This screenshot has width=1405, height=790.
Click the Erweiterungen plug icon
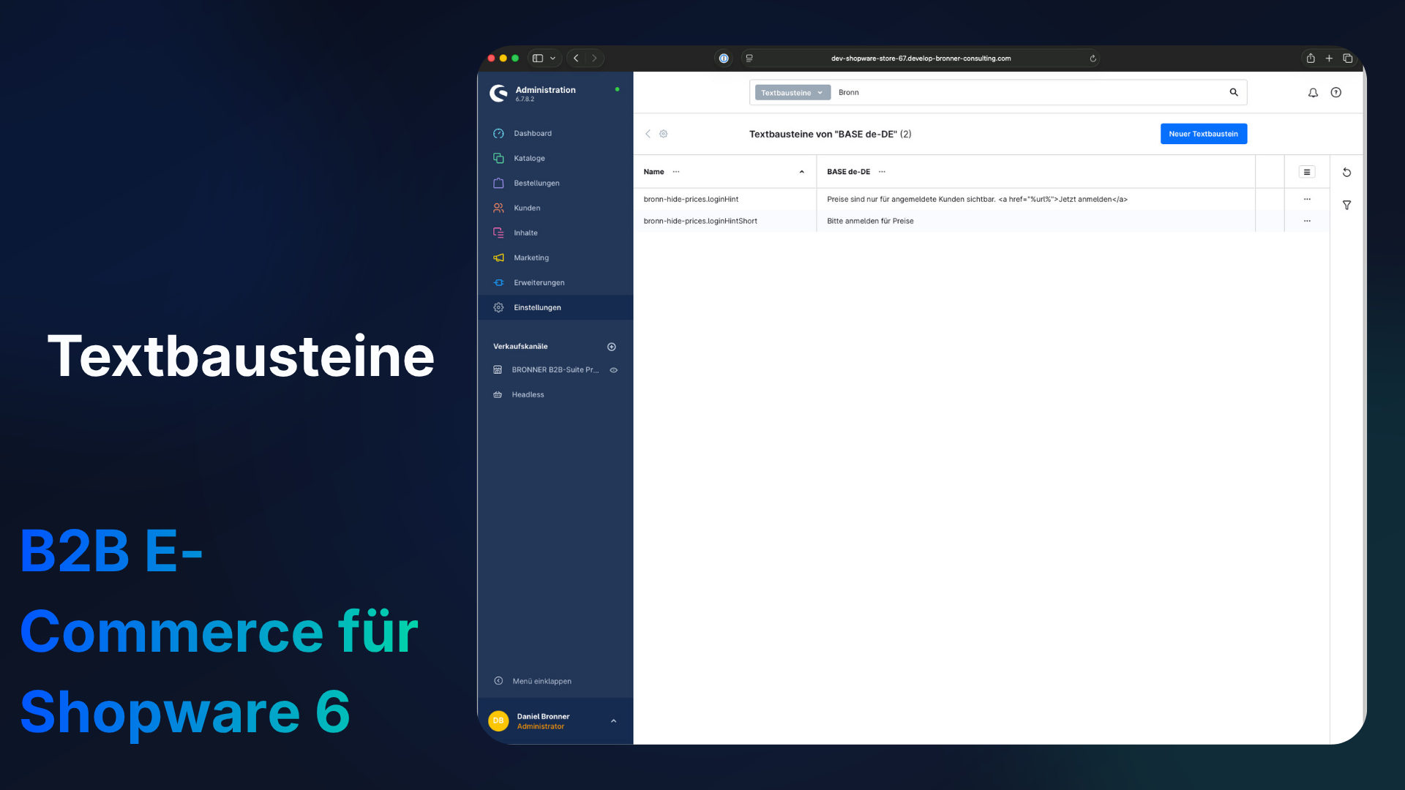[x=498, y=282]
